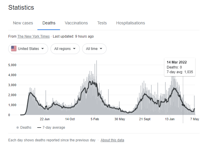Switch to the New cases tab
This screenshot has width=204, height=149.
23,23
